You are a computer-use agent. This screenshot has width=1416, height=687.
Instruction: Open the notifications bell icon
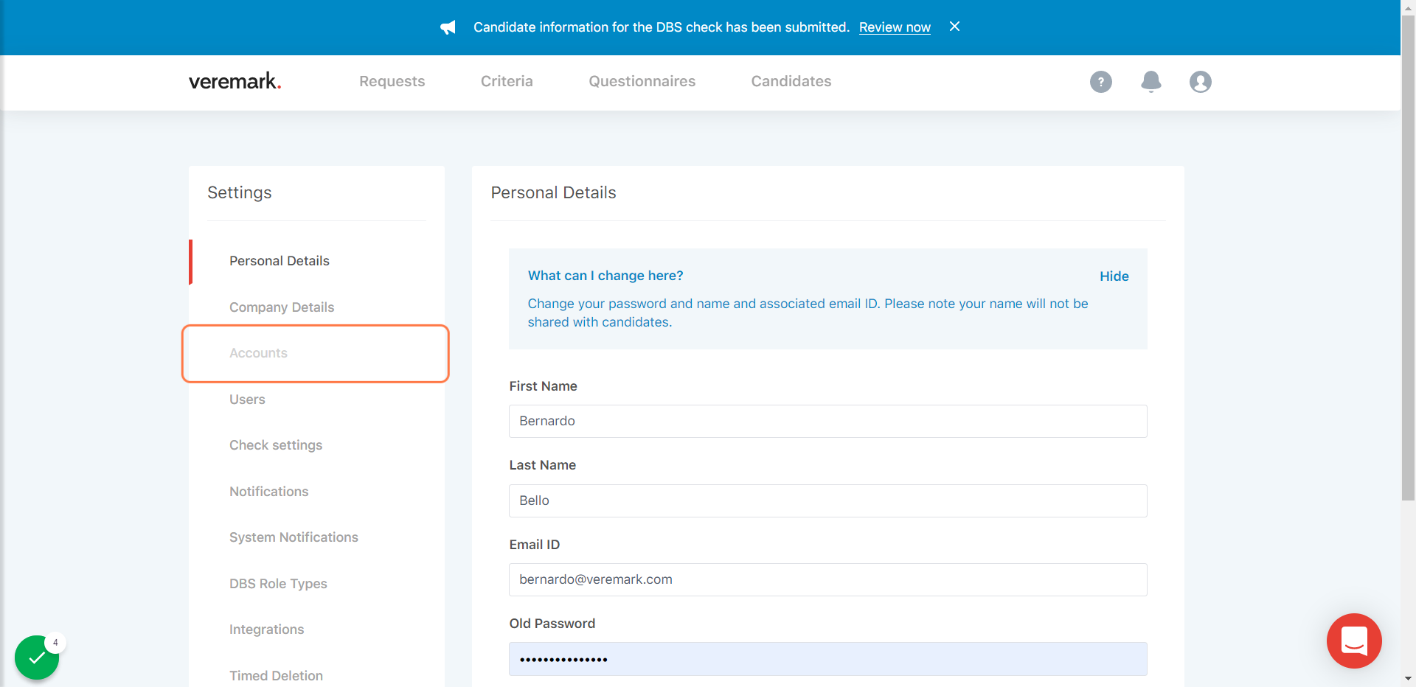[1150, 82]
